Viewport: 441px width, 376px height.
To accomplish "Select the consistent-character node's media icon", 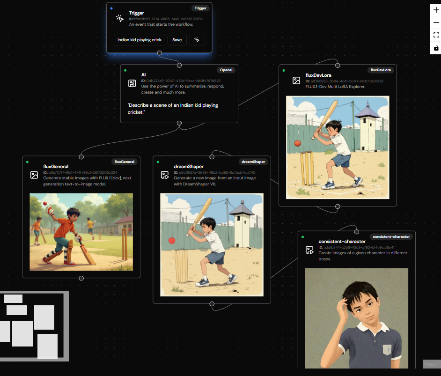I will click(x=309, y=250).
